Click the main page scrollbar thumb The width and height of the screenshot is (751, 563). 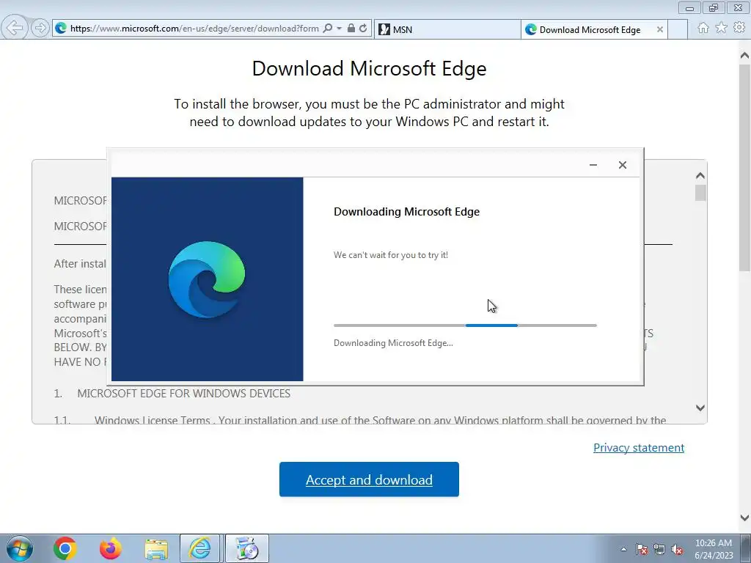pyautogui.click(x=745, y=168)
